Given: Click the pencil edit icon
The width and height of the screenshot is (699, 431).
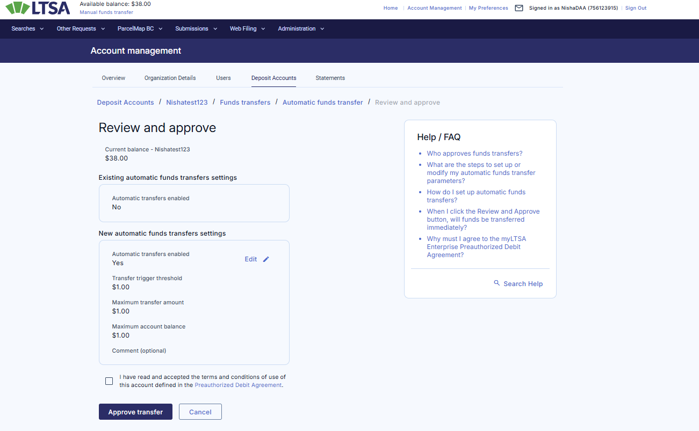Looking at the screenshot, I should pos(266,259).
